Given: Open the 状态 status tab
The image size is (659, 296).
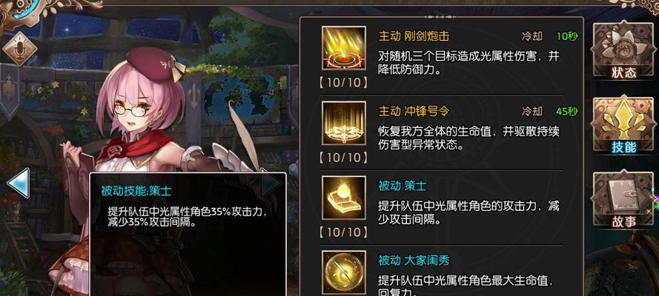Looking at the screenshot, I should [x=623, y=50].
